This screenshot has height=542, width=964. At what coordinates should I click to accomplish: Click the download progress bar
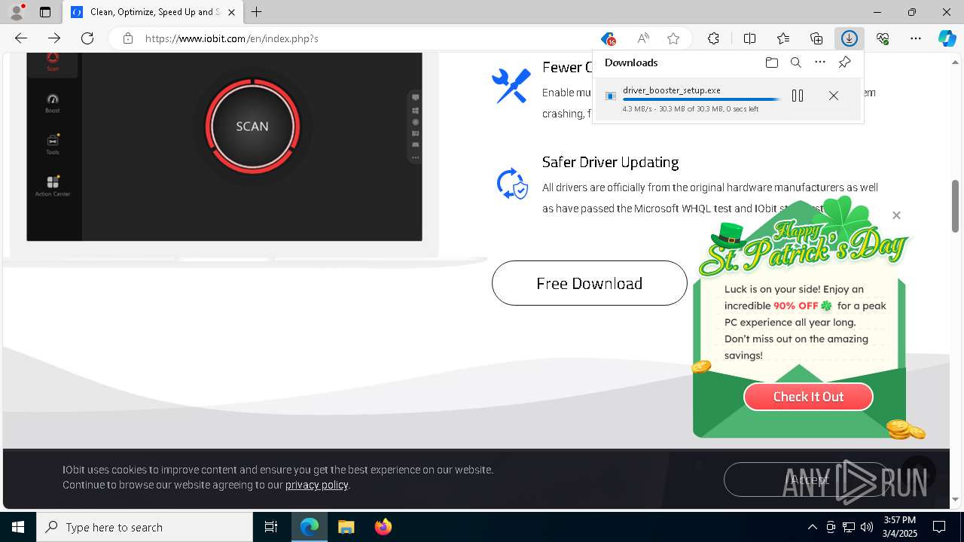[x=701, y=99]
